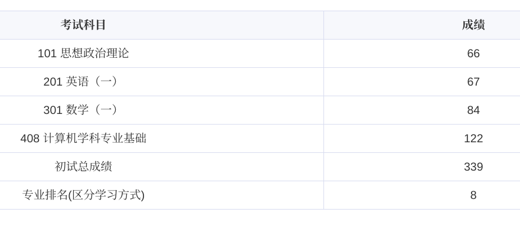The image size is (520, 232).
Task: Click the score 66 for politics
Action: [473, 54]
